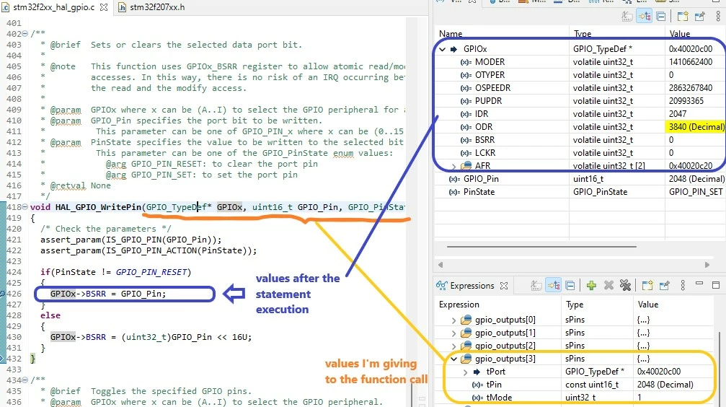Toggle Show Logical Structure in Variables view
This screenshot has width=726, height=407.
click(x=645, y=17)
